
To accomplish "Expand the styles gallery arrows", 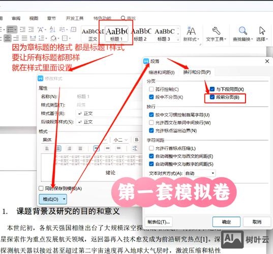I will point(178,40).
